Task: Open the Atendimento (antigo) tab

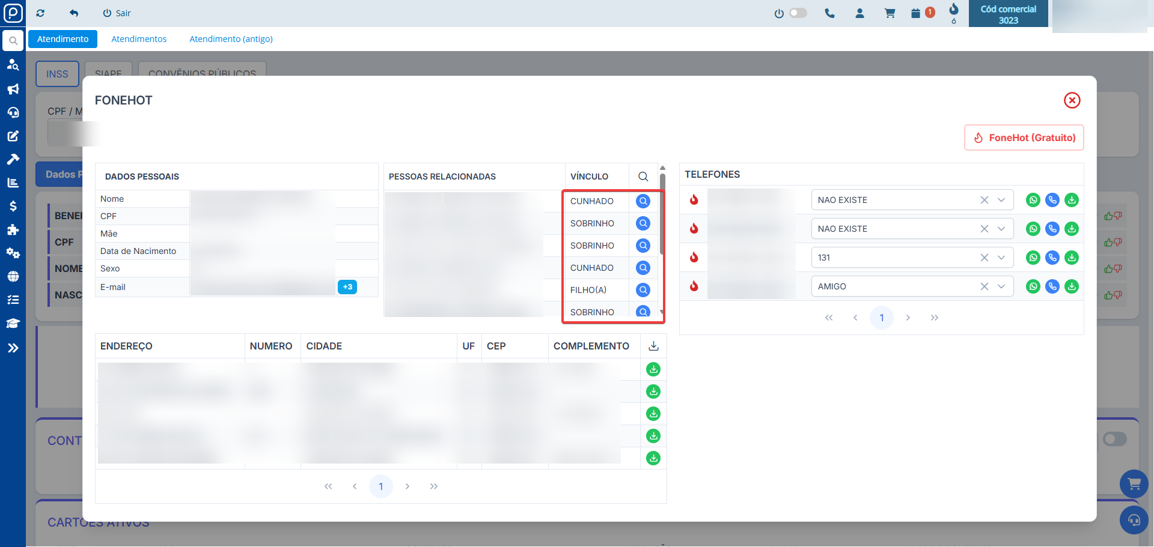Action: [231, 39]
